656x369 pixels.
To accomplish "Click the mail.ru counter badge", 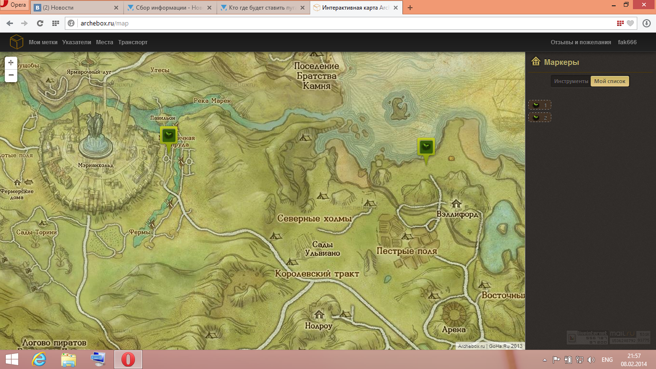I will (x=630, y=337).
